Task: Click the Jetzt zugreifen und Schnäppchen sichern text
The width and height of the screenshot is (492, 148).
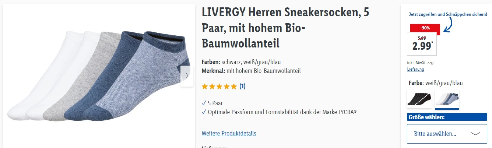Action: (448, 14)
